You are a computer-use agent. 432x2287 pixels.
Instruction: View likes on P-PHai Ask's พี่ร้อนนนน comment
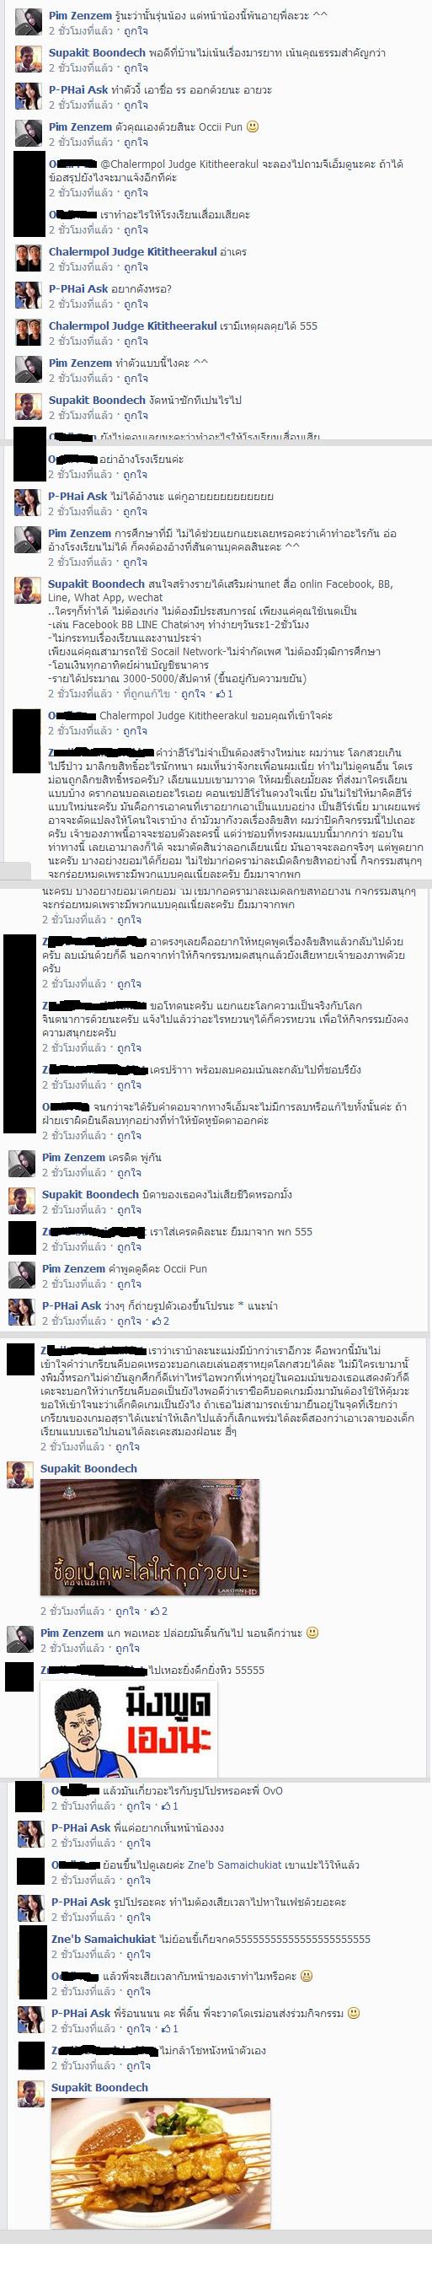(169, 2029)
